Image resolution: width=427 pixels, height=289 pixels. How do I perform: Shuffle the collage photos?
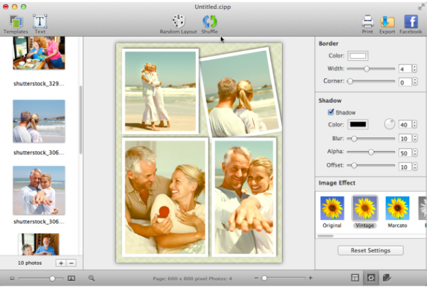(x=209, y=23)
